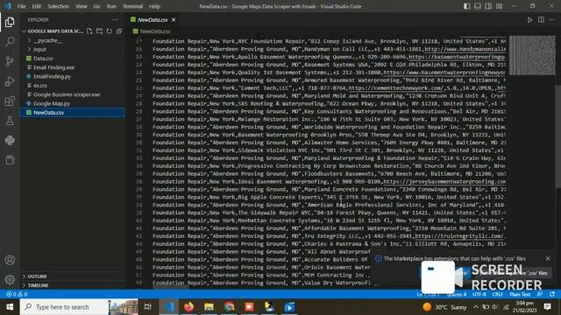Image resolution: width=561 pixels, height=315 pixels.
Task: Open the Run and Debug view icon
Action: [x=10, y=81]
